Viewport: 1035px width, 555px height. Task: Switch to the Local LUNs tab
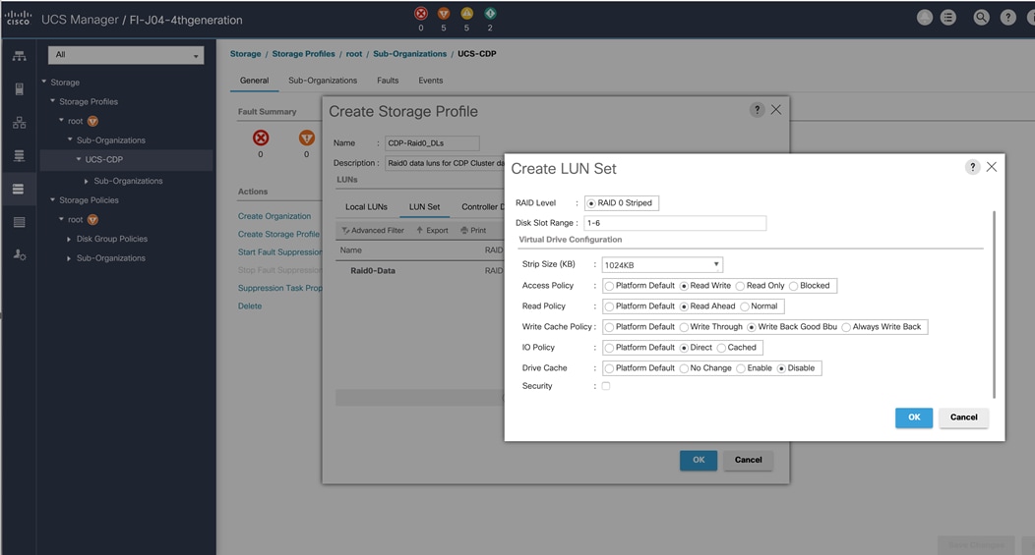click(366, 207)
